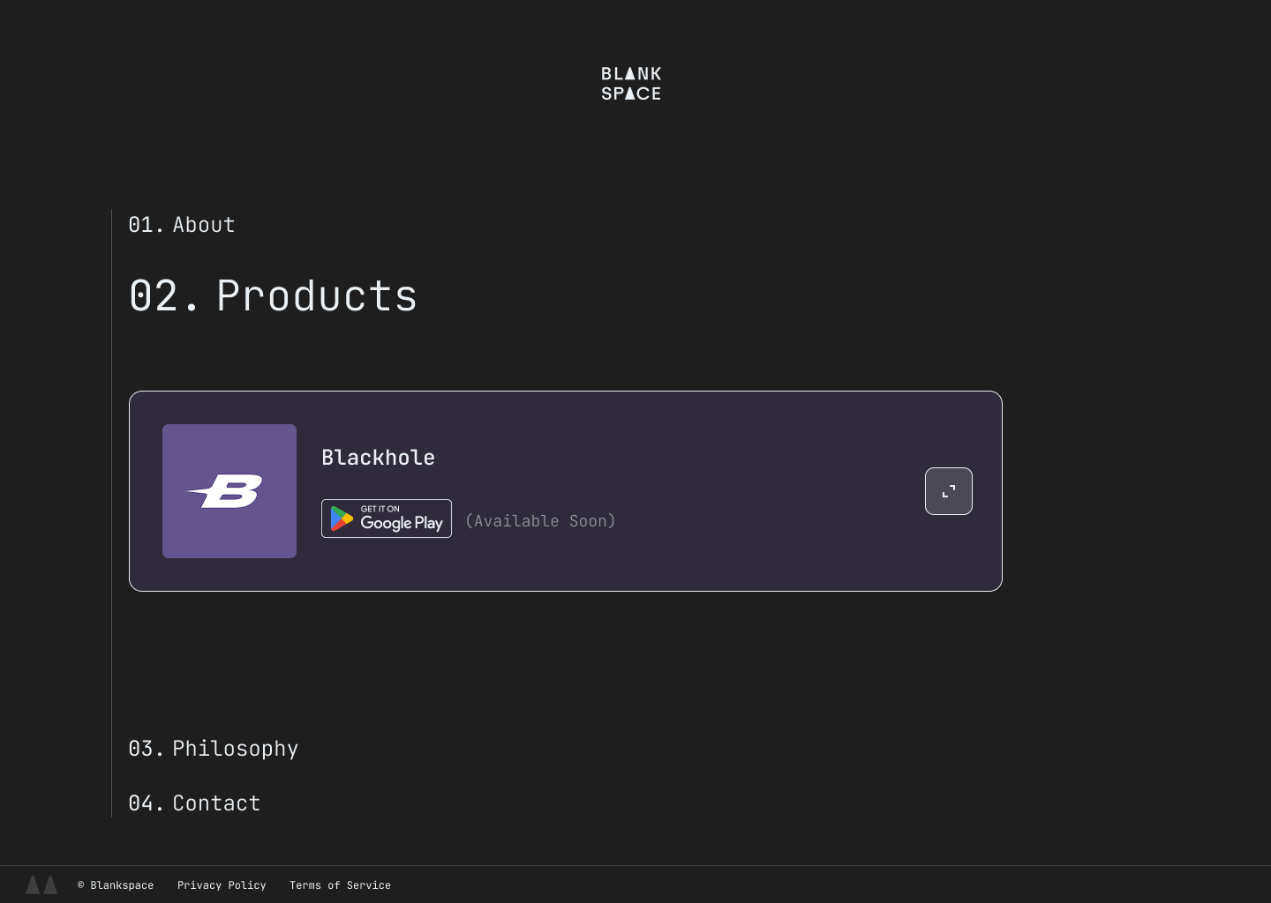Screen dimensions: 1271x903
Task: Click the Blankspace logo at page top
Action: (631, 84)
